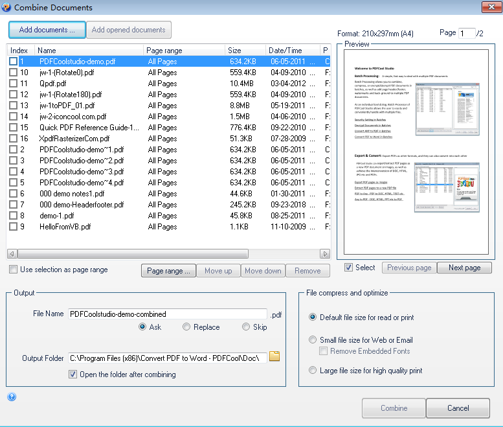
Task: Click the browse output folder icon
Action: 274,356
